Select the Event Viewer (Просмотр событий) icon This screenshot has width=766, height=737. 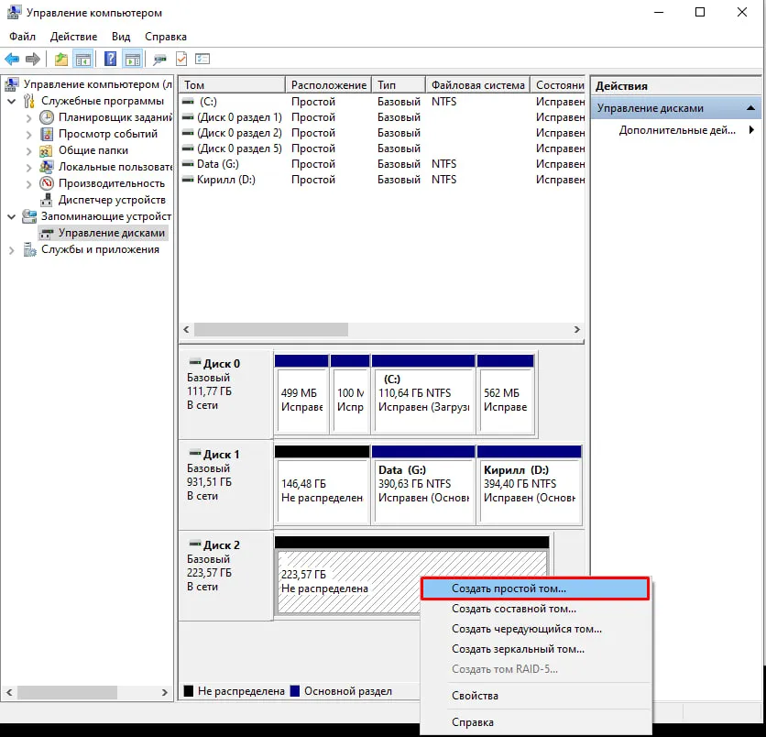coord(47,134)
